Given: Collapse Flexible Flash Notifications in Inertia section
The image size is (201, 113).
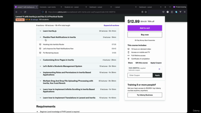Looking at the screenshot, I should coord(78,37).
